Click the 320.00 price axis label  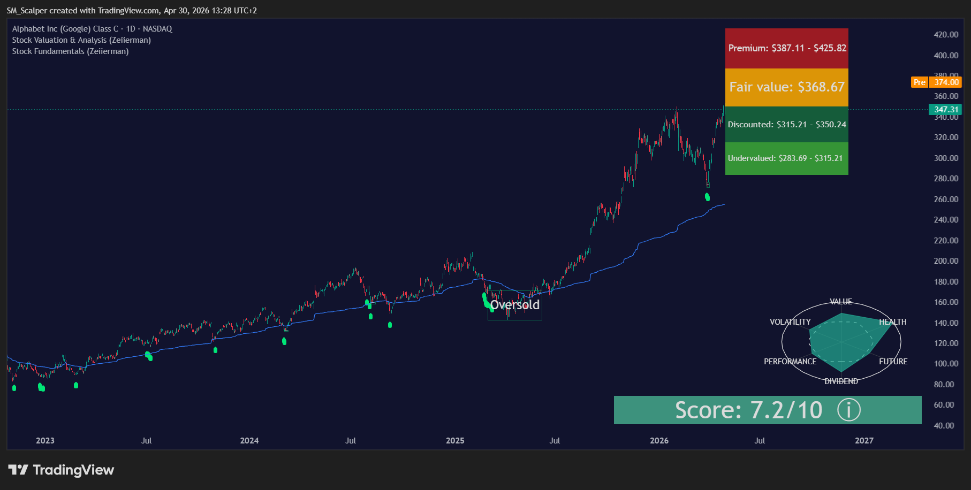click(x=946, y=137)
